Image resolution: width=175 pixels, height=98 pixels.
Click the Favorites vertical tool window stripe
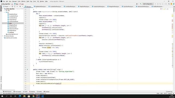[1, 87]
